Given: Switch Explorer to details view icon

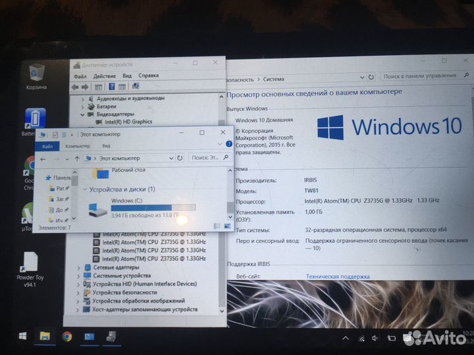Looking at the screenshot, I should click(217, 226).
